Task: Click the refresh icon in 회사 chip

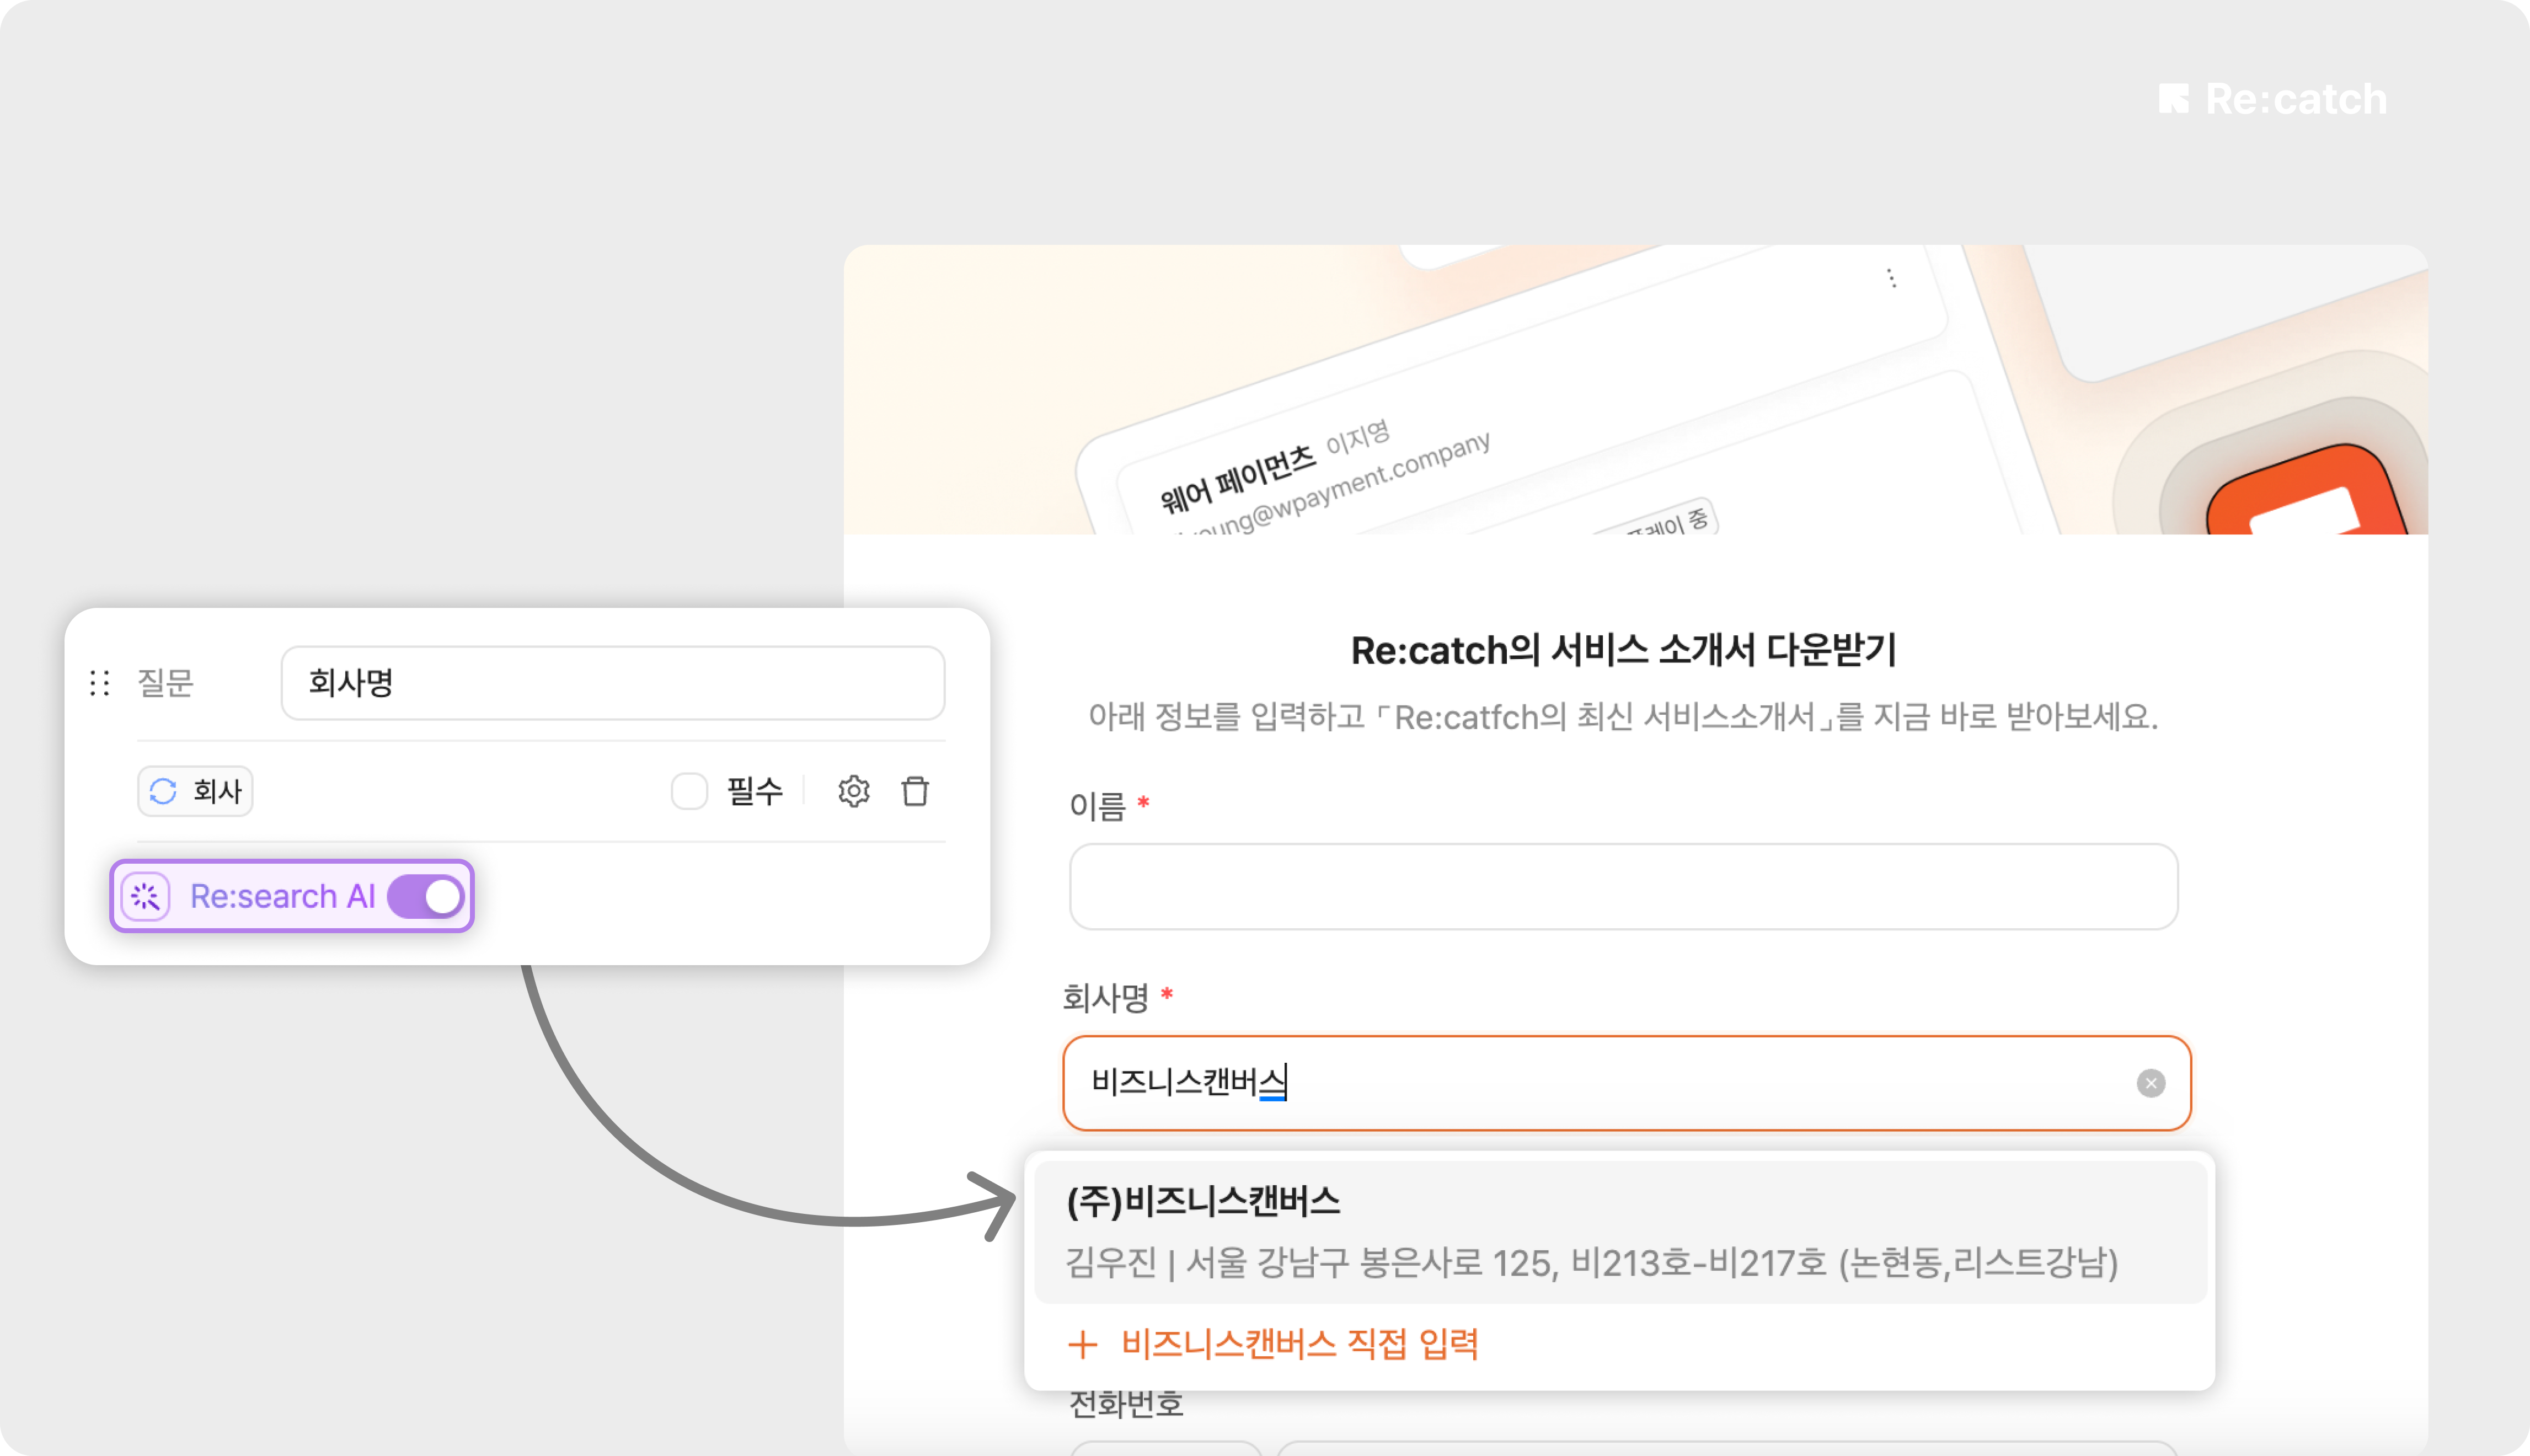Action: (x=163, y=791)
